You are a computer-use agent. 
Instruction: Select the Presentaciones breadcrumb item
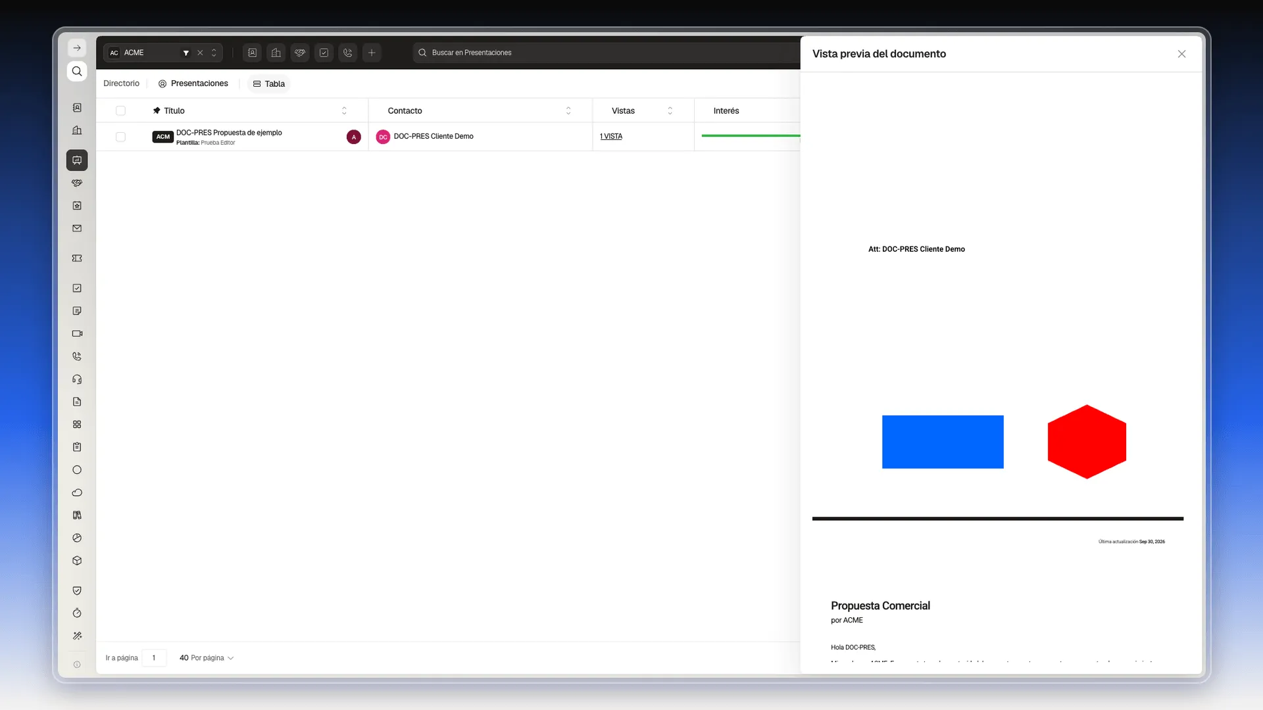click(x=193, y=83)
